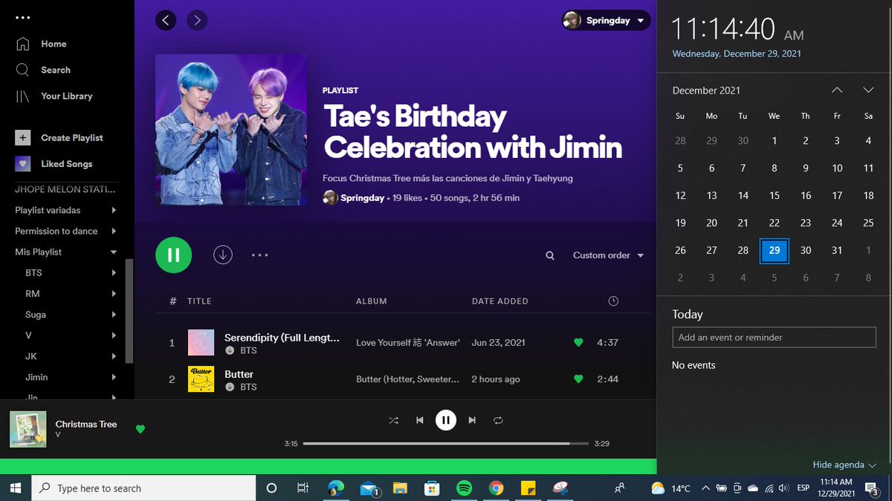892x501 pixels.
Task: Click the Springday owner link under playlist
Action: click(362, 197)
